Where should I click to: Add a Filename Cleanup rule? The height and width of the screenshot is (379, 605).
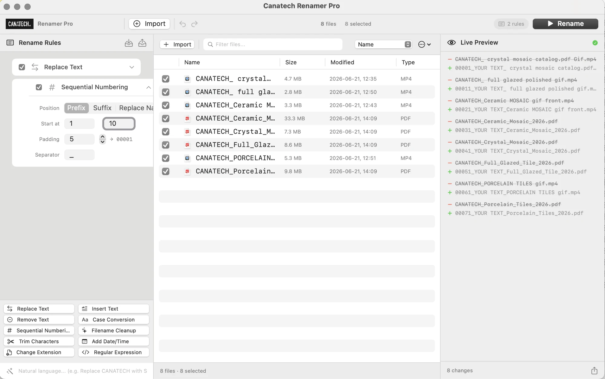pyautogui.click(x=114, y=330)
